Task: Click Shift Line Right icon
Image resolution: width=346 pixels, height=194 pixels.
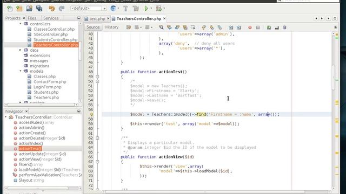Action: coord(239,27)
